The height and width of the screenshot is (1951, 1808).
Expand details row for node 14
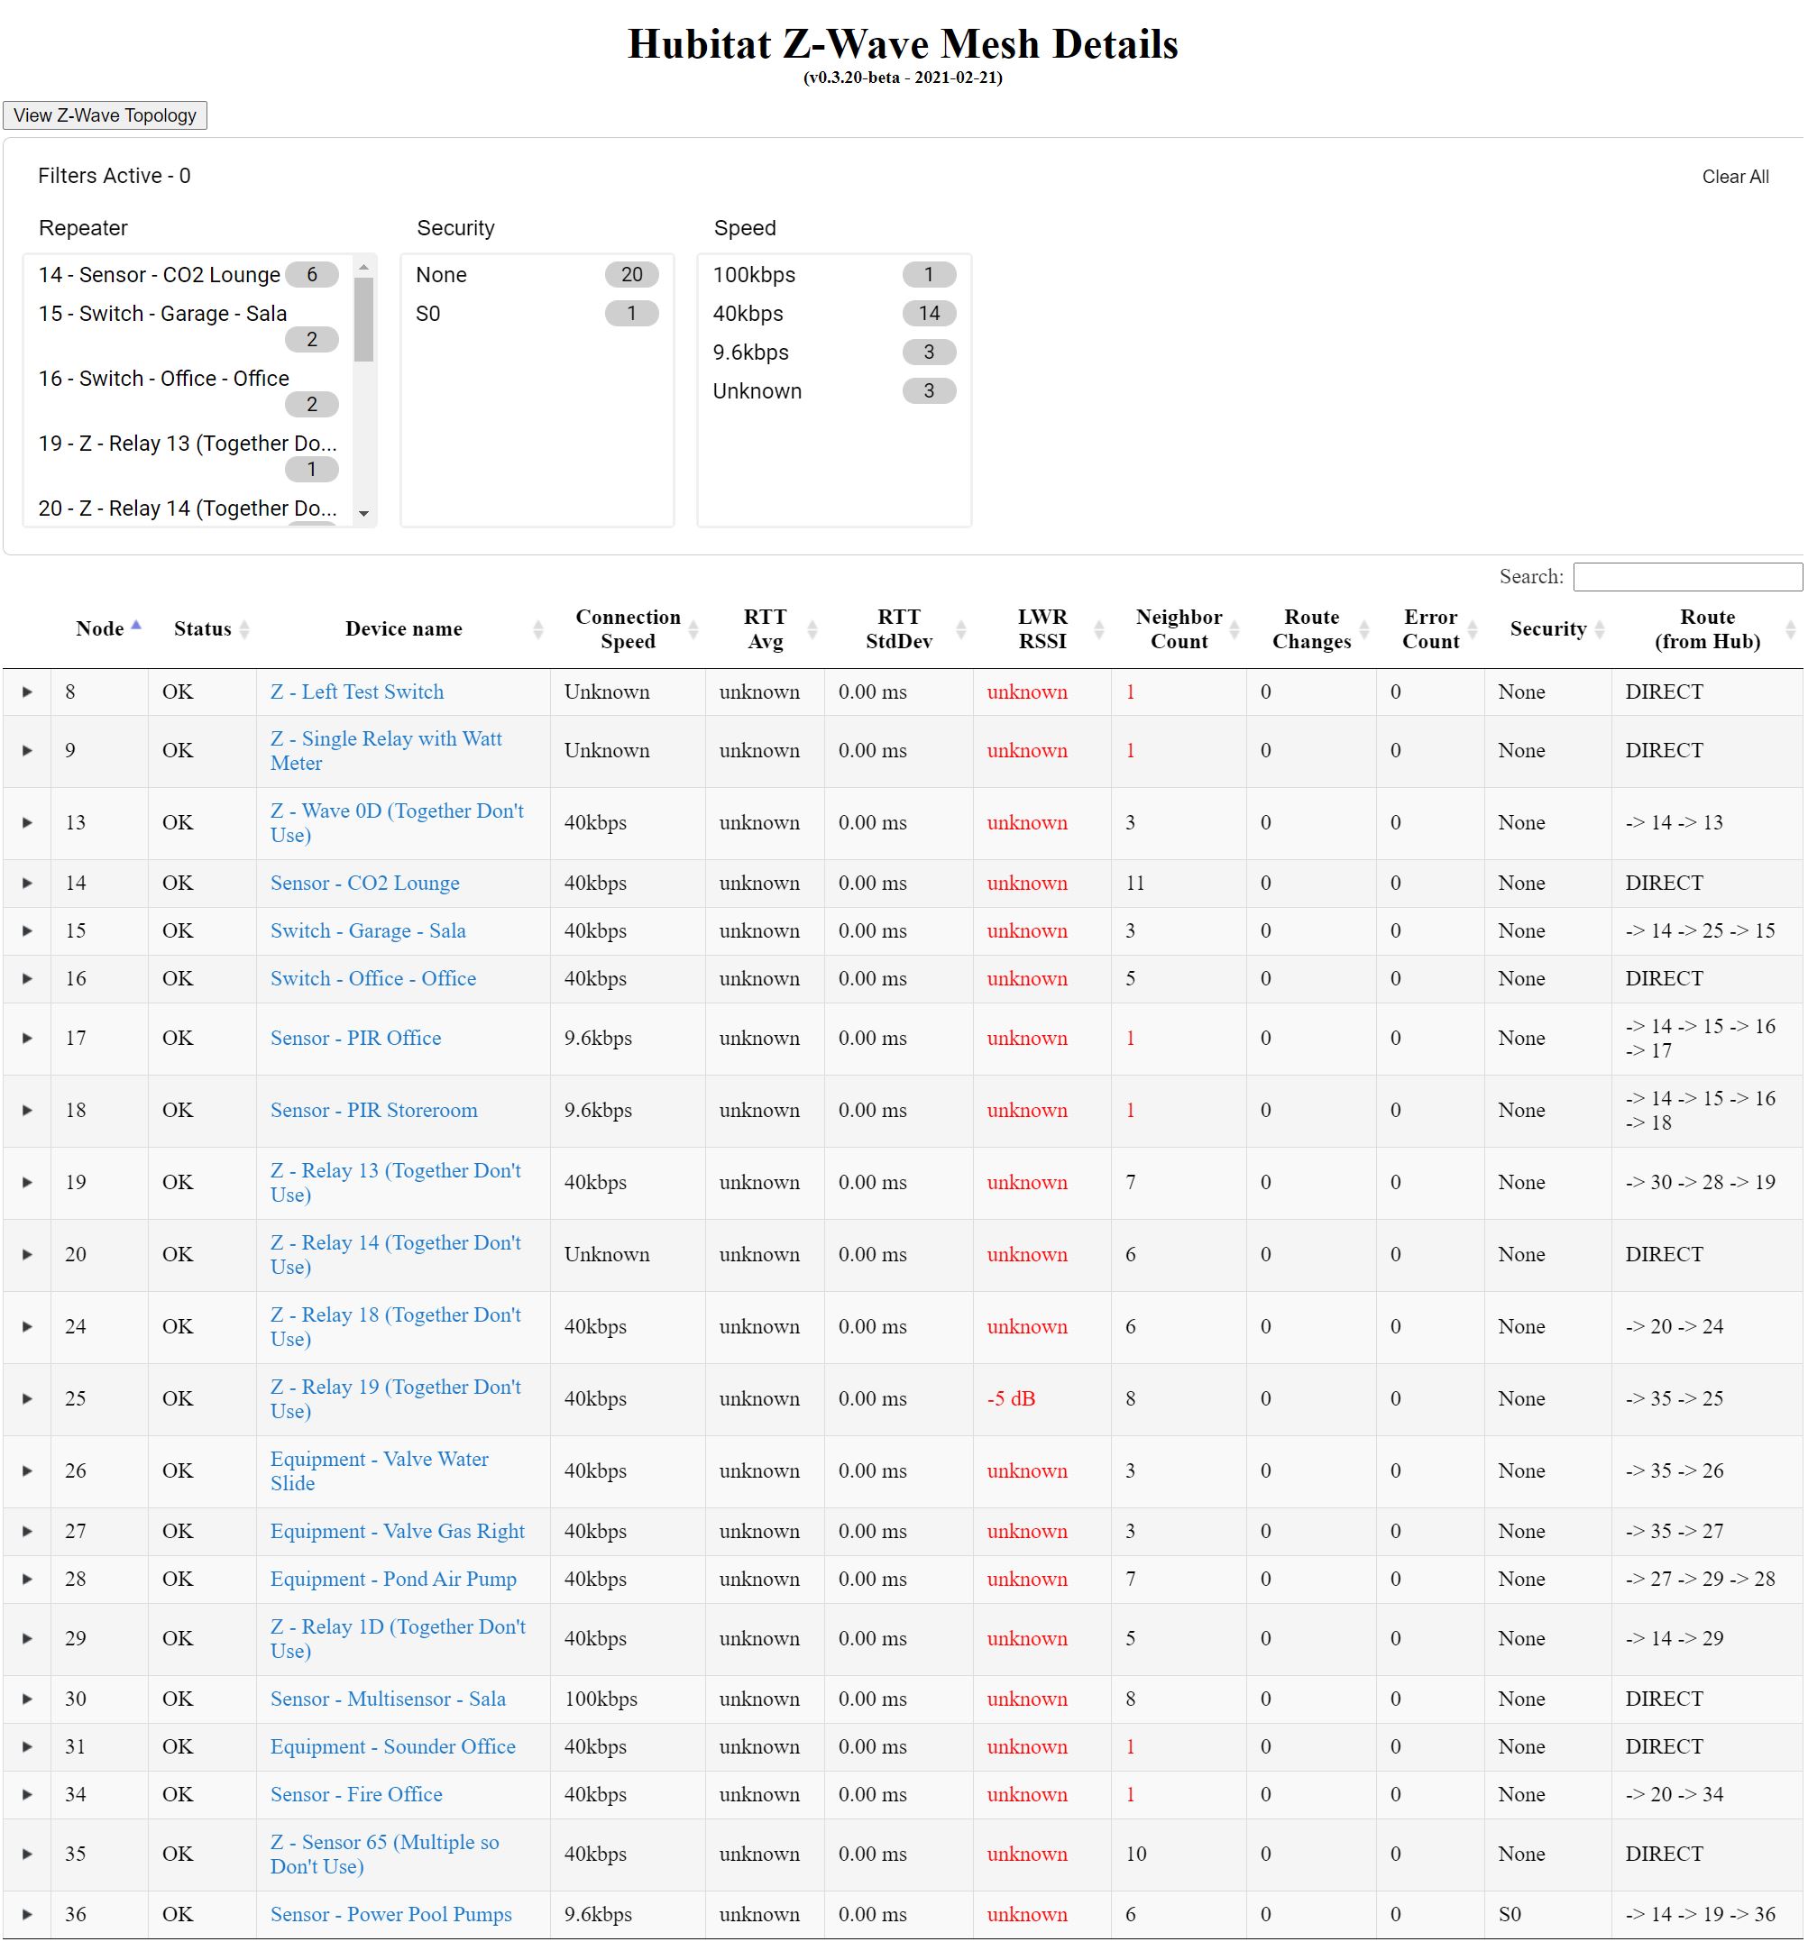pyautogui.click(x=27, y=883)
